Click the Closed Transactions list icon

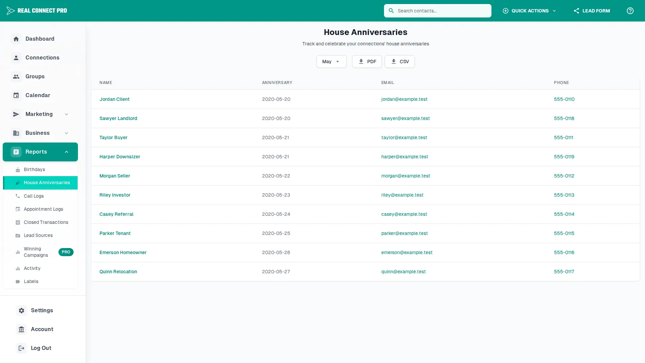(18, 223)
